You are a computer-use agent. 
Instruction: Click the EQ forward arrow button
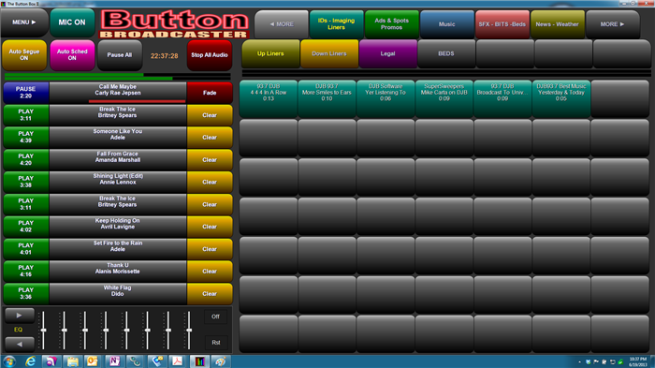tap(20, 316)
